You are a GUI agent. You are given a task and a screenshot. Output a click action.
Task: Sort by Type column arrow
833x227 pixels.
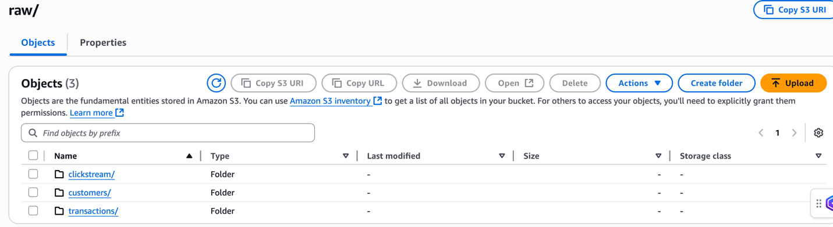click(x=346, y=156)
